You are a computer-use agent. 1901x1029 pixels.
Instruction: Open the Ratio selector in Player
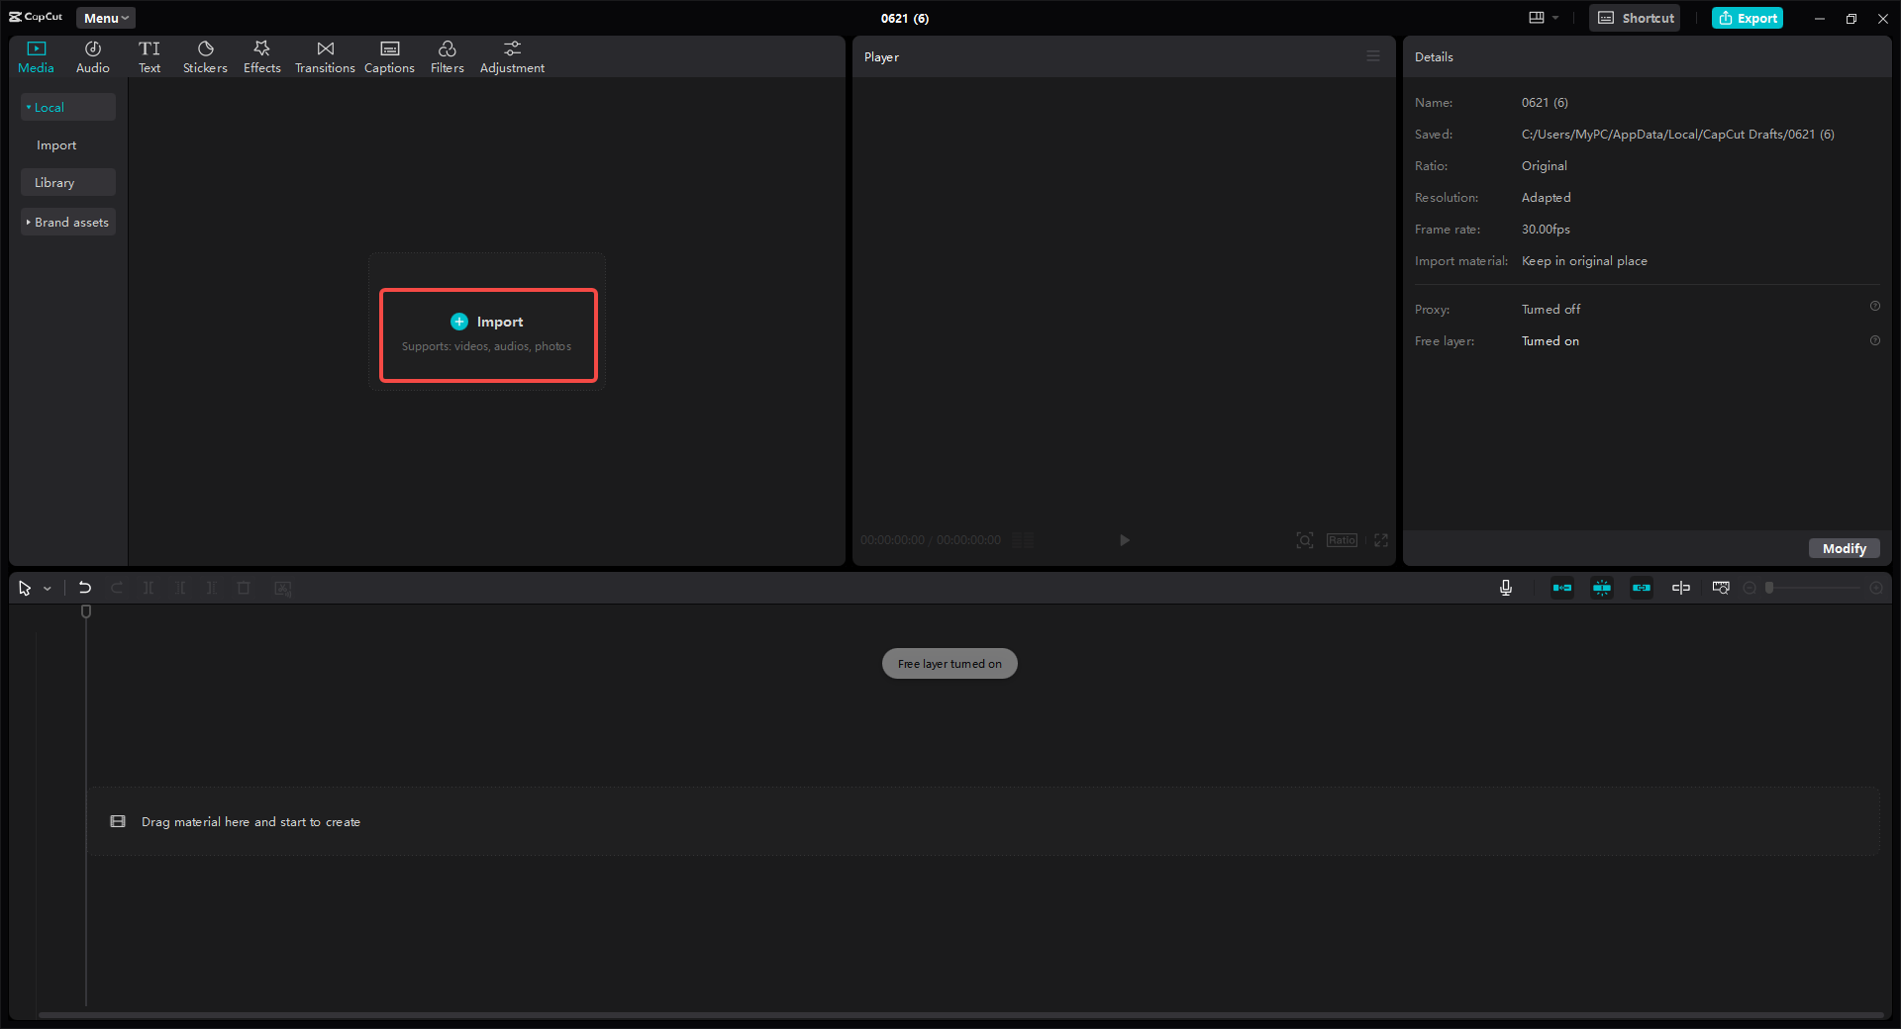1343,540
